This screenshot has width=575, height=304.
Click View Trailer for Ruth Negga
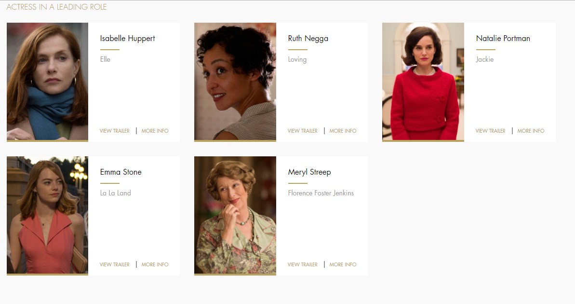[303, 131]
